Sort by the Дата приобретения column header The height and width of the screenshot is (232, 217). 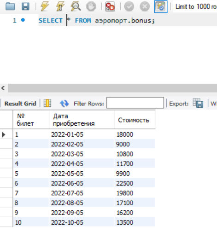click(x=82, y=120)
